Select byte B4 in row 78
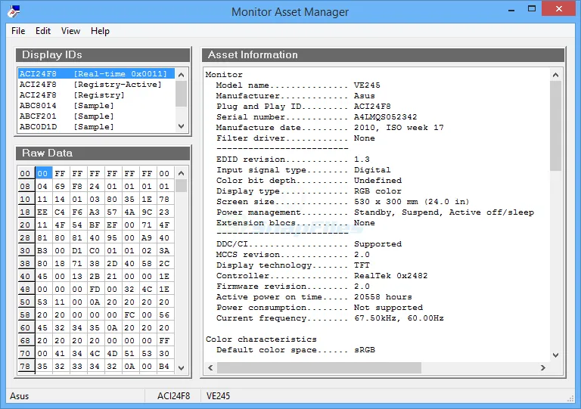Screen dimensions: 581x409 [164, 366]
